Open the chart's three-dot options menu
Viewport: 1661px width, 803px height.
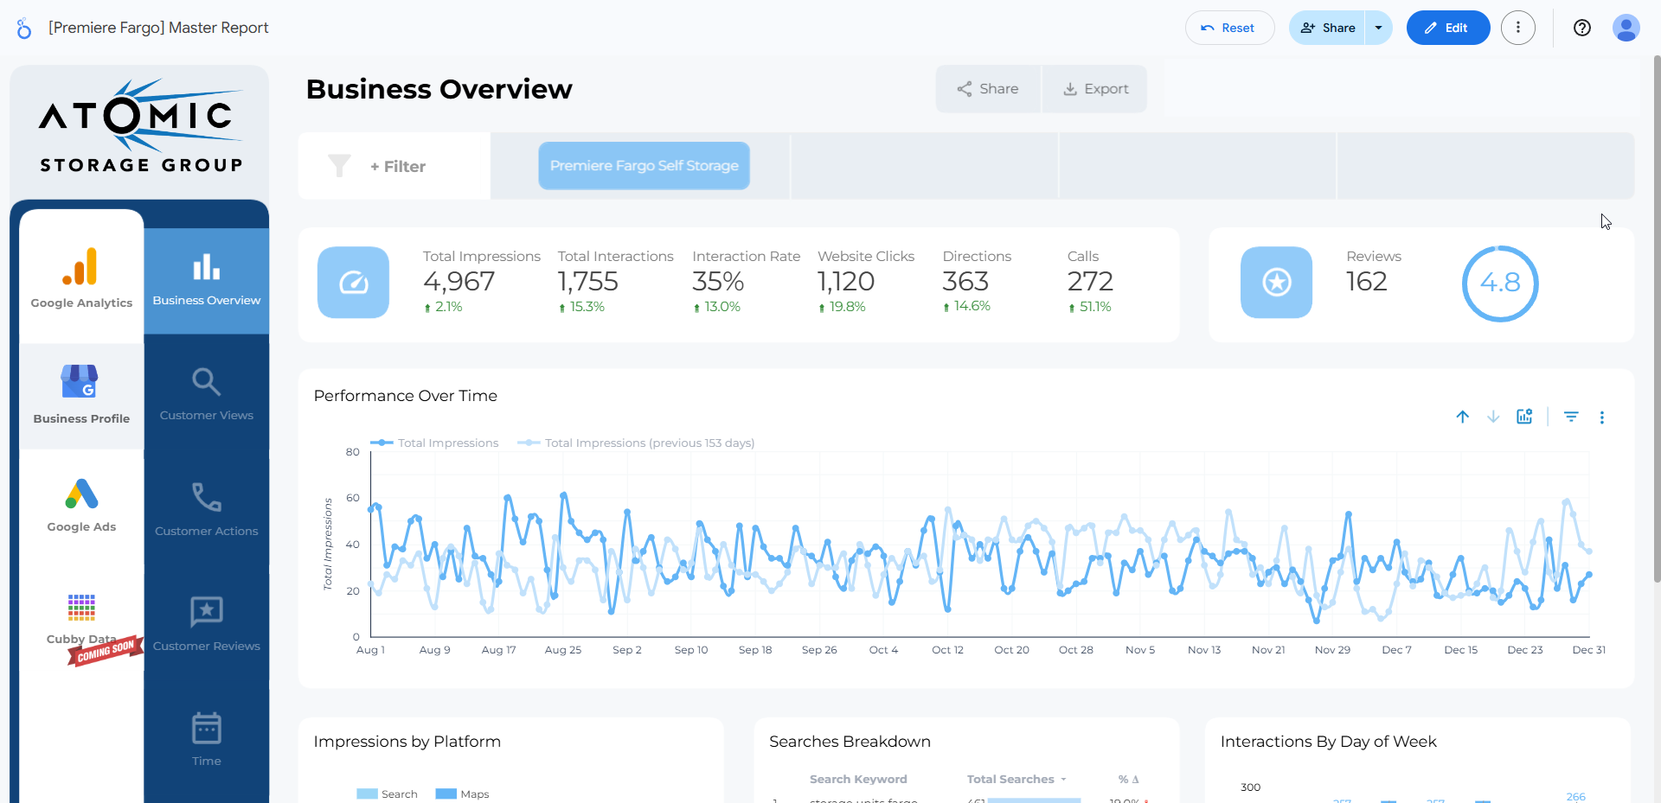1602,417
